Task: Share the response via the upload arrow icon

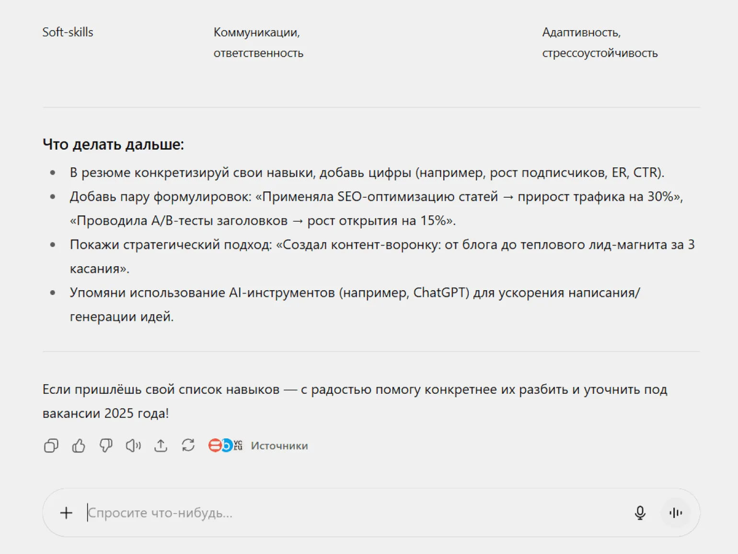Action: click(161, 446)
